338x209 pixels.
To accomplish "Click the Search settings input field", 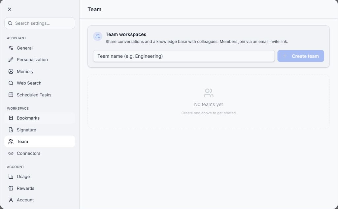I will pyautogui.click(x=40, y=23).
